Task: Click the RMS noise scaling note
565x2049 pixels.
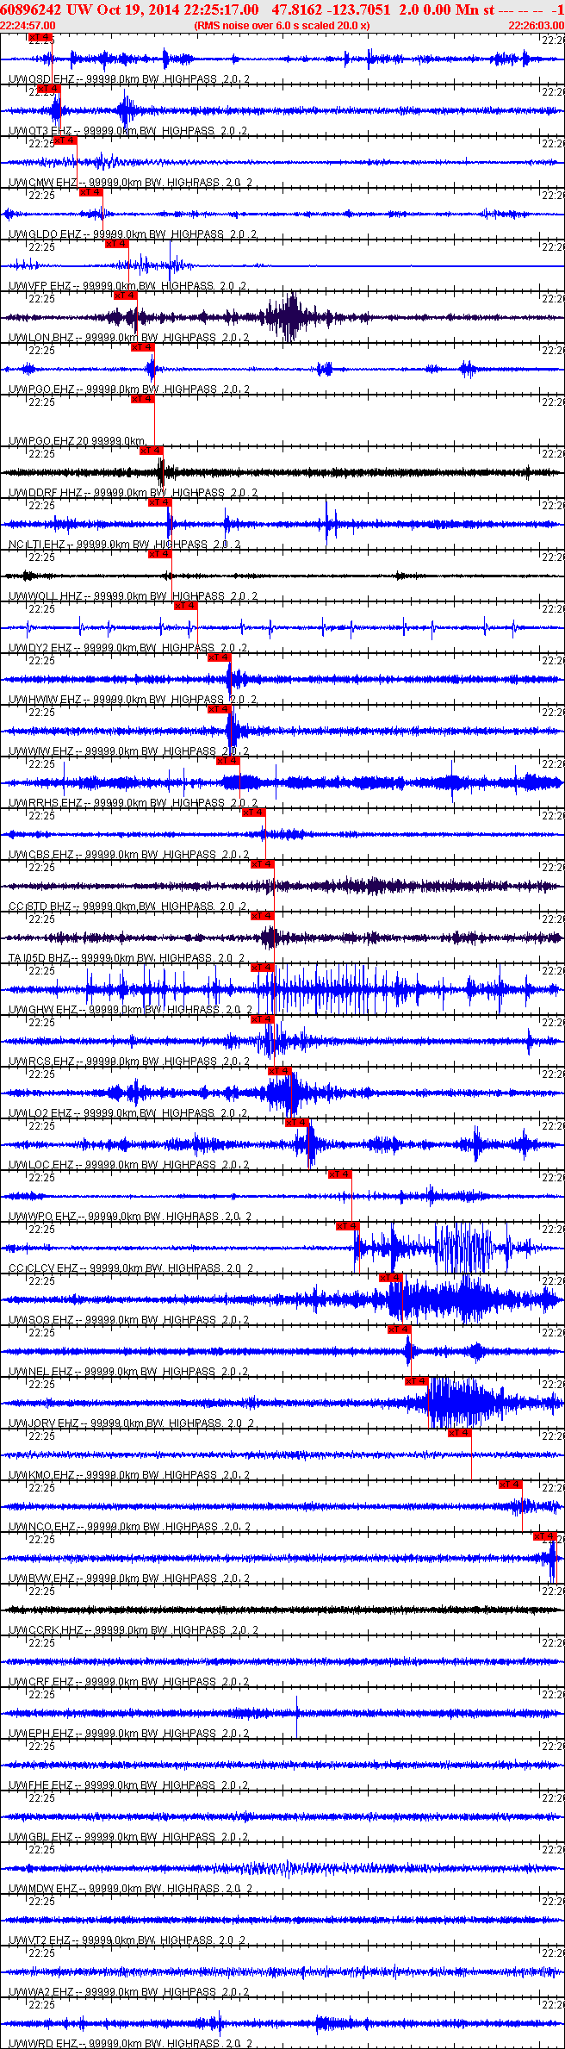Action: (x=282, y=26)
